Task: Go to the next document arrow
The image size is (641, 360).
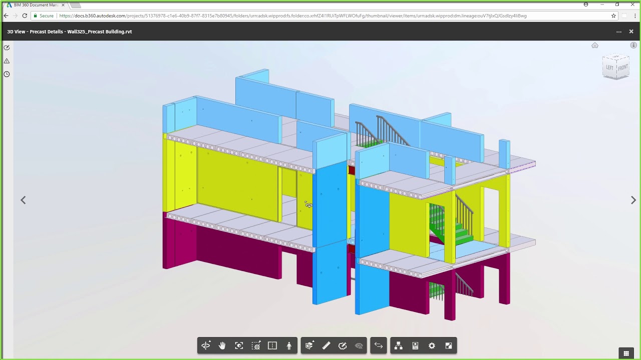Action: coord(633,200)
